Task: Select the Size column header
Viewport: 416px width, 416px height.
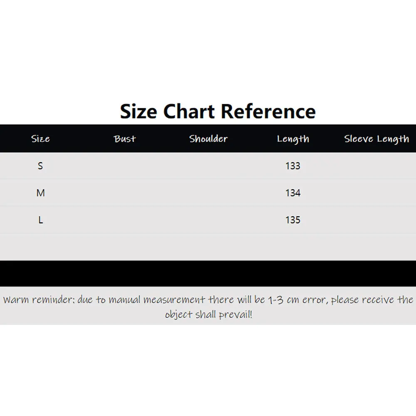Action: [x=40, y=139]
